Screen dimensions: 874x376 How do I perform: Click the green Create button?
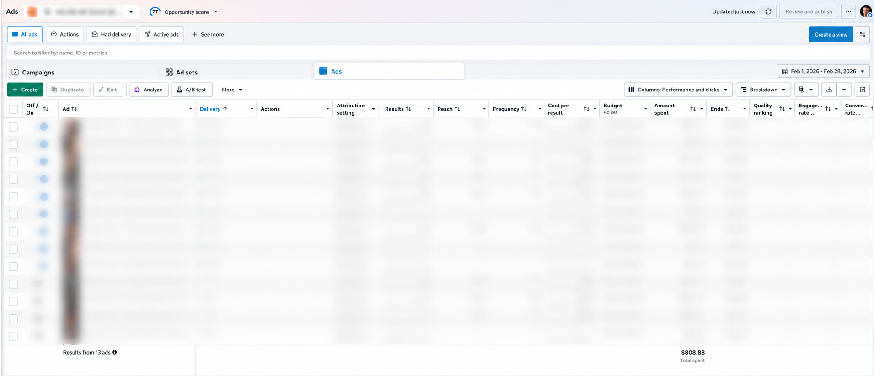25,90
